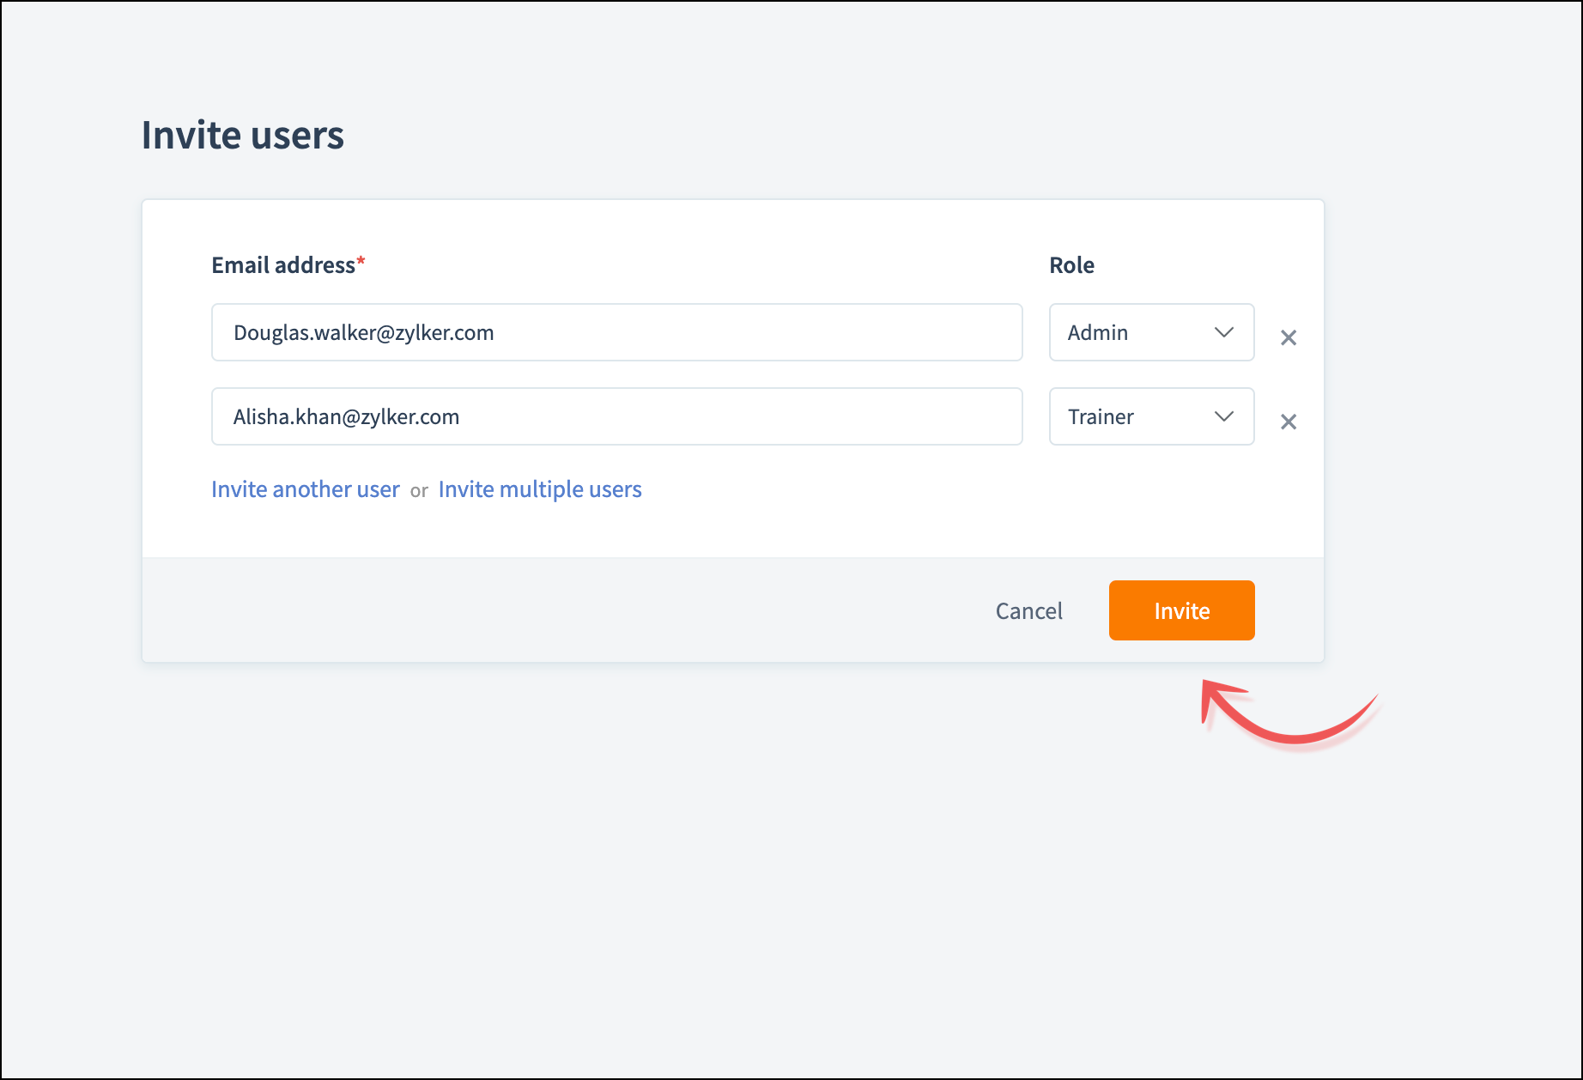The width and height of the screenshot is (1583, 1080).
Task: Open the Admin role dropdown
Action: (x=1150, y=332)
